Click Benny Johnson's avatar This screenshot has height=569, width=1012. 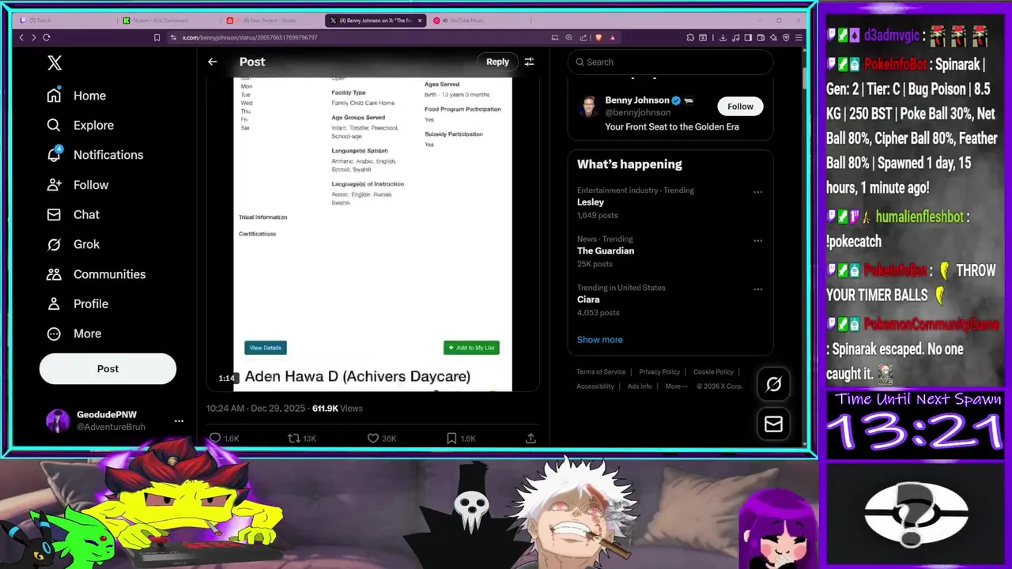[588, 107]
